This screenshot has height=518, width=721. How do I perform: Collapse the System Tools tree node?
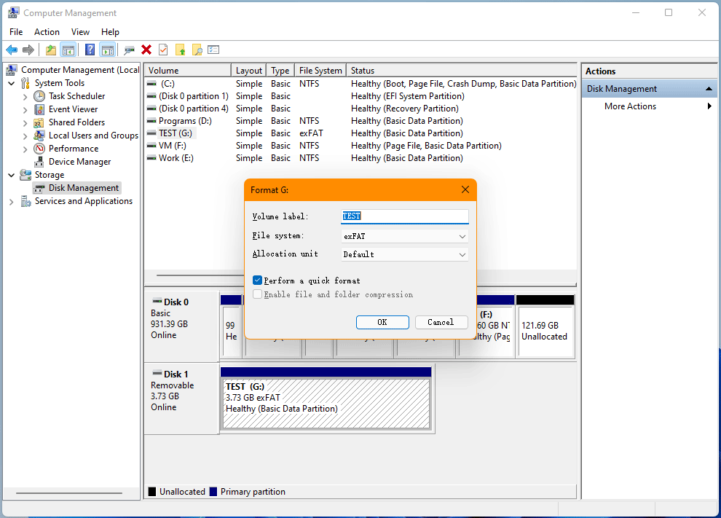coord(12,83)
